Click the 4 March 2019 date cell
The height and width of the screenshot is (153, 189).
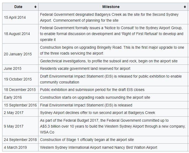[16, 147]
